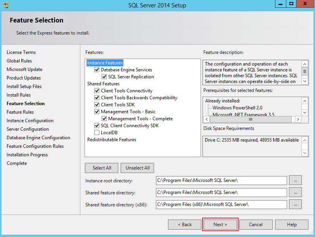Click Feature Configuration Rules step
The width and height of the screenshot is (315, 237).
pyautogui.click(x=35, y=146)
